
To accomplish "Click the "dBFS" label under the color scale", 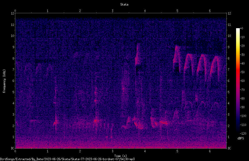I will (241, 138).
